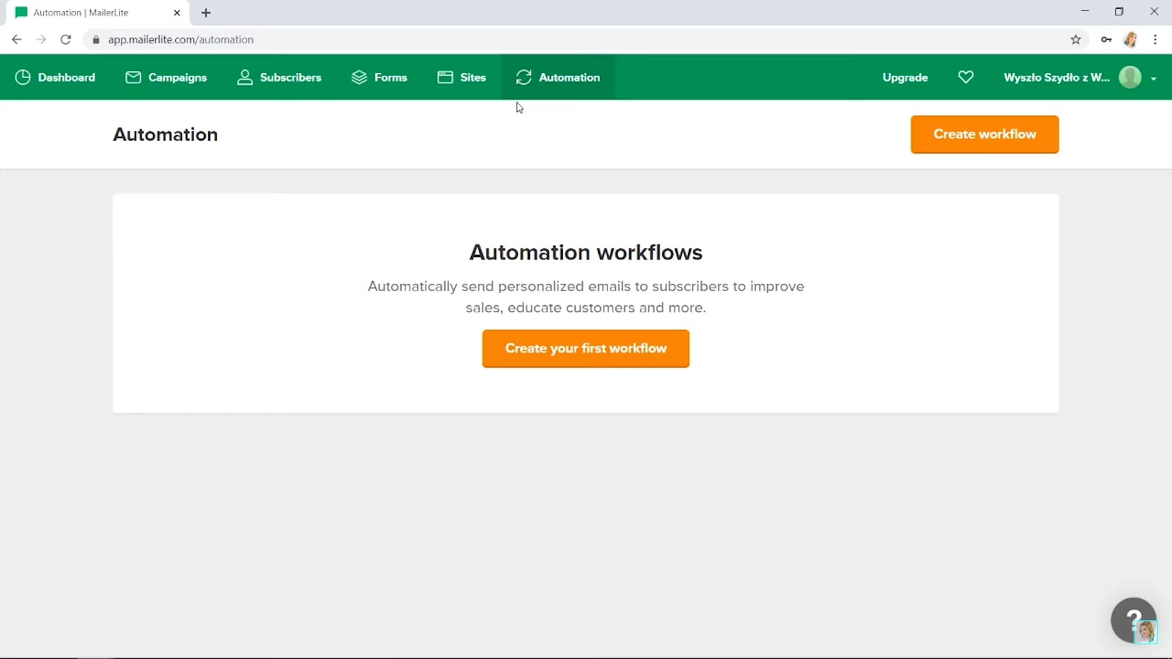Reload the current page

click(66, 40)
